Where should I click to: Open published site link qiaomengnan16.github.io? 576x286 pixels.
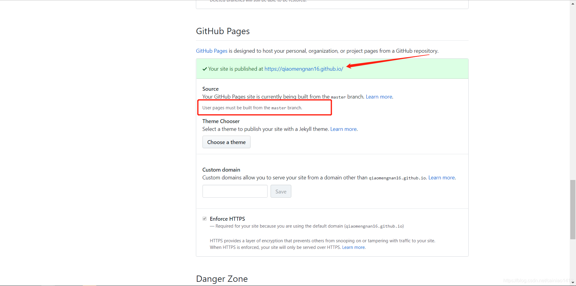point(304,69)
